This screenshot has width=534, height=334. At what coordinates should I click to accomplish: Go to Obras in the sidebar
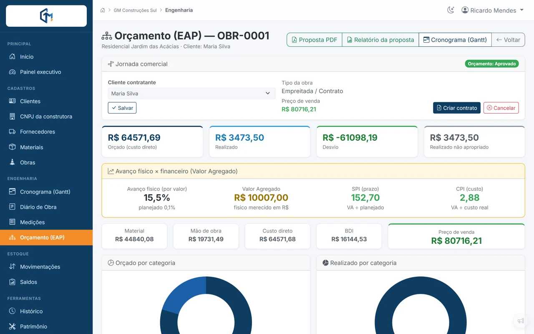(x=46, y=162)
